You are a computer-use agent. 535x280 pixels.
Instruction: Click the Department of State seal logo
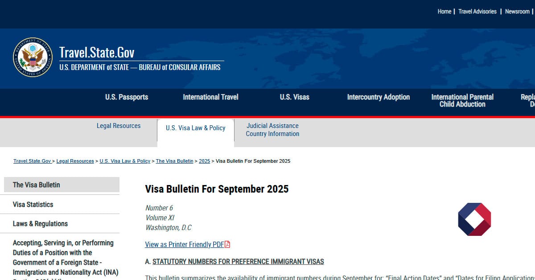pos(33,57)
